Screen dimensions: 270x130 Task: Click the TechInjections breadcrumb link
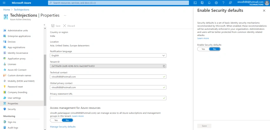[x=22, y=9]
